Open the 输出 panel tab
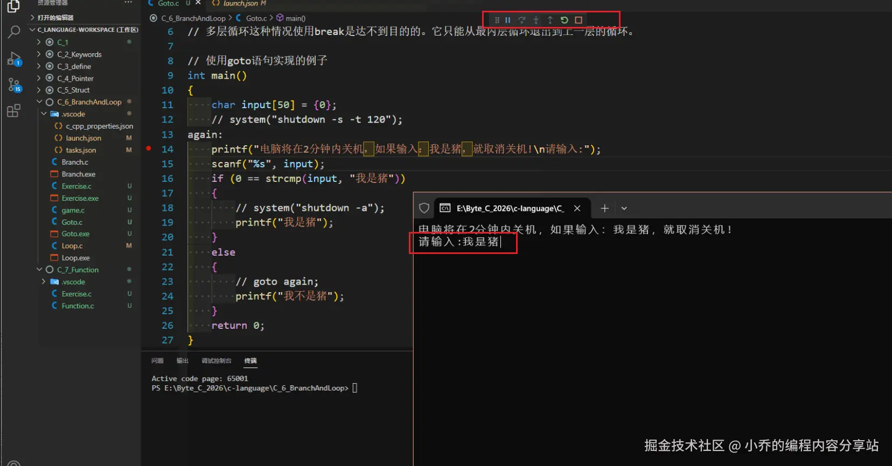 (183, 361)
